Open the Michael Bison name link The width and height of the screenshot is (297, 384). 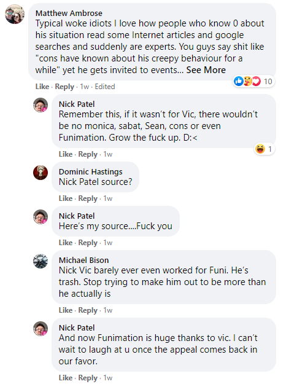click(83, 260)
